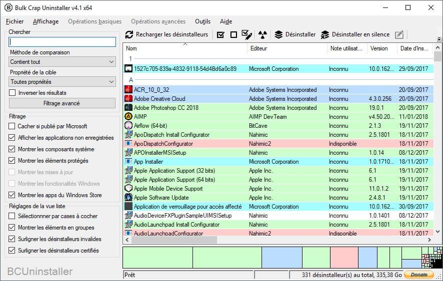The width and height of the screenshot is (443, 281).
Task: Click the Apple Software Update icon
Action: tap(128, 198)
